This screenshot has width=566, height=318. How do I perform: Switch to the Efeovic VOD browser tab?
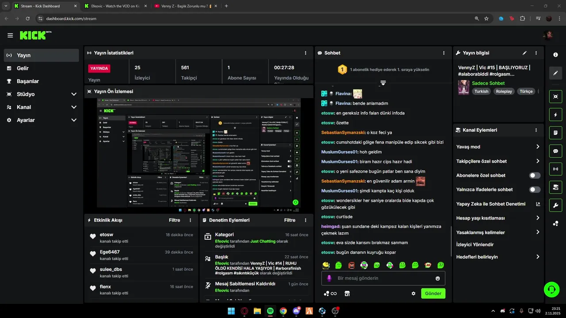[115, 6]
